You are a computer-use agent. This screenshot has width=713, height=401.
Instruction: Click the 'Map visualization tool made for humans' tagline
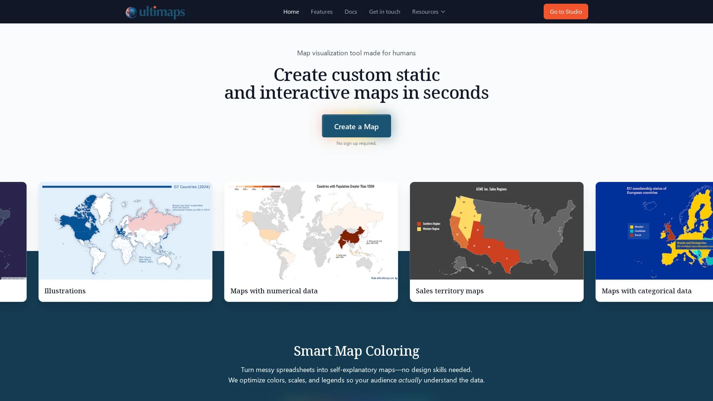tap(356, 53)
